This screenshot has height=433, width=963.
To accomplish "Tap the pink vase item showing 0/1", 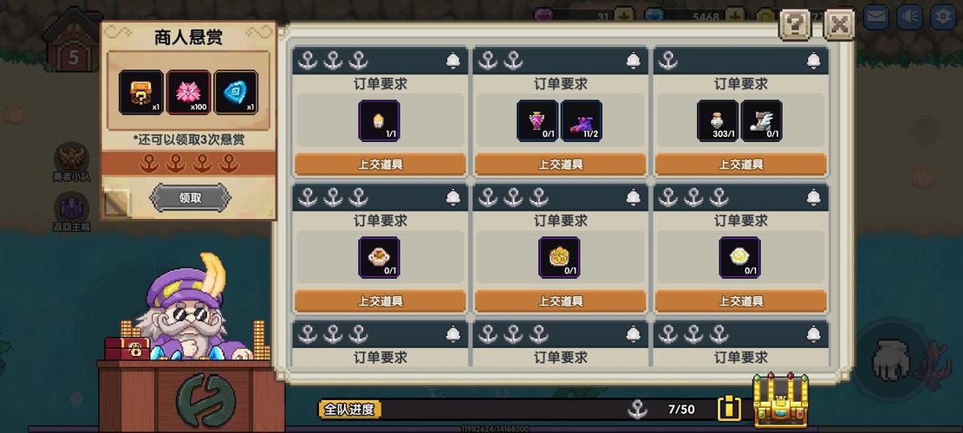I will pos(537,121).
